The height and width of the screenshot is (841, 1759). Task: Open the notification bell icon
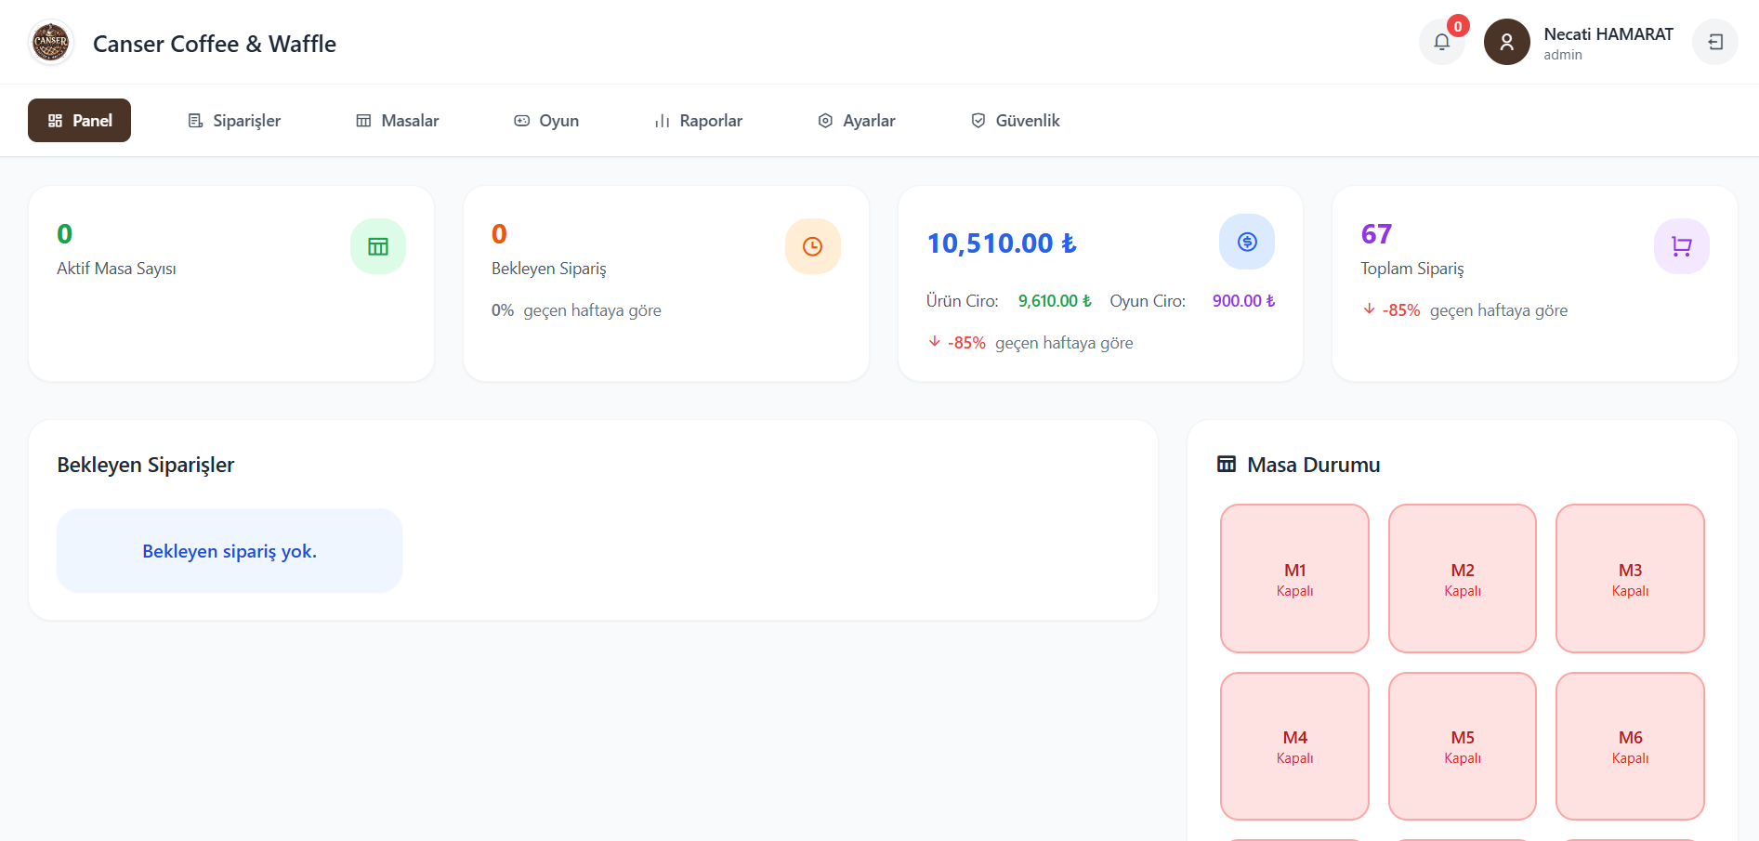click(1441, 42)
